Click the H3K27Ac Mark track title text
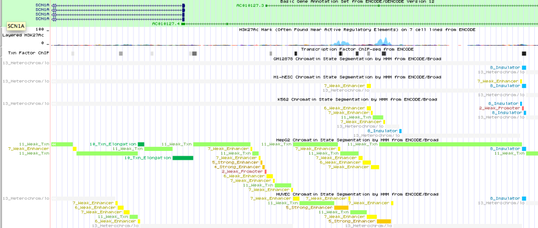 pos(357,30)
